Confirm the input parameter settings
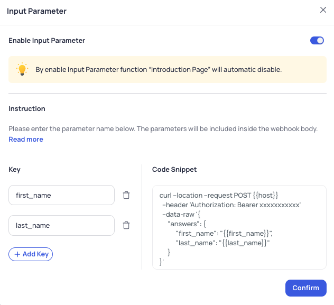Viewport: 334px width, 305px height. pyautogui.click(x=305, y=288)
